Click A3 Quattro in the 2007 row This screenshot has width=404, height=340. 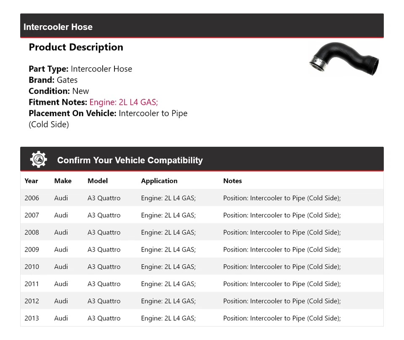[104, 215]
